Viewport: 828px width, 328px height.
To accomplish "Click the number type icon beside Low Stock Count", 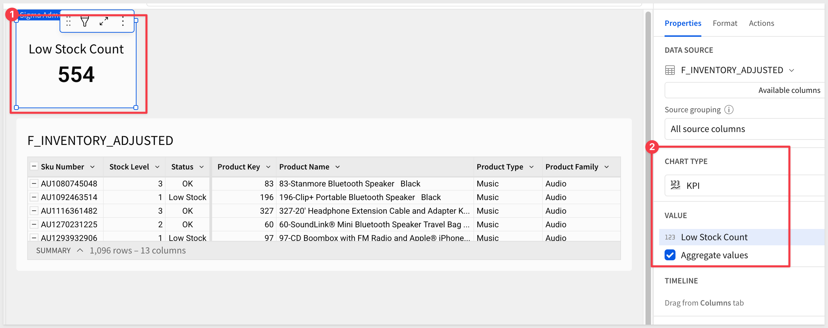I will click(x=670, y=237).
